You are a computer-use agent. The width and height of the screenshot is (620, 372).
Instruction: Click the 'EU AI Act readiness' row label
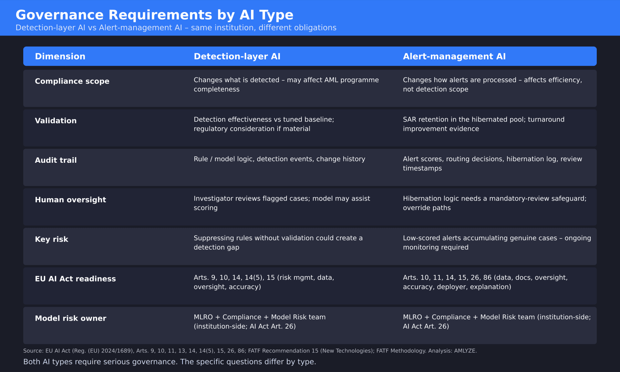(x=75, y=279)
